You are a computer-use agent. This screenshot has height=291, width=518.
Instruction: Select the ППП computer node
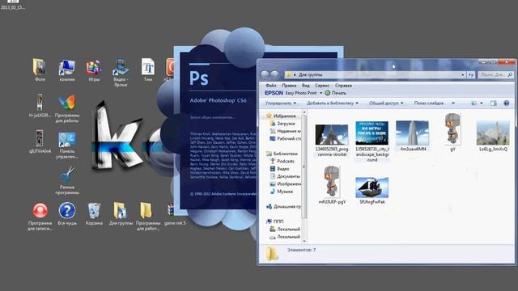point(275,221)
